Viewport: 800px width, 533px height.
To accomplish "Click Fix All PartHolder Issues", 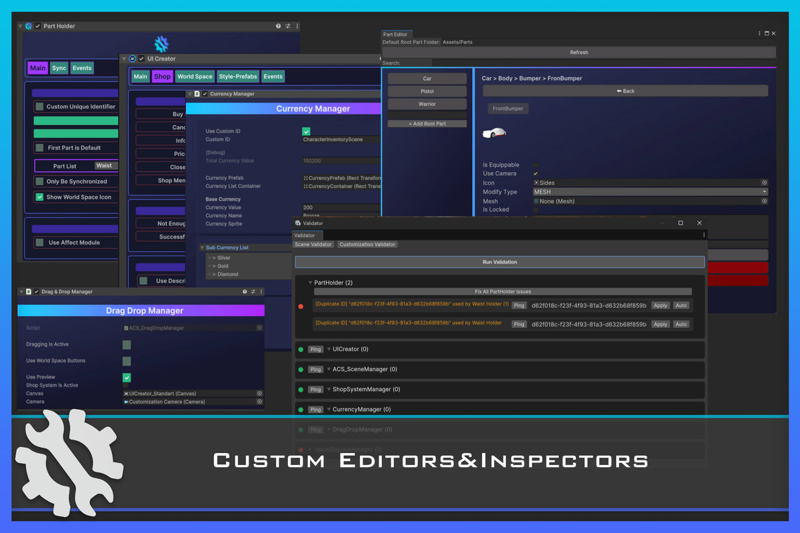I will click(503, 292).
